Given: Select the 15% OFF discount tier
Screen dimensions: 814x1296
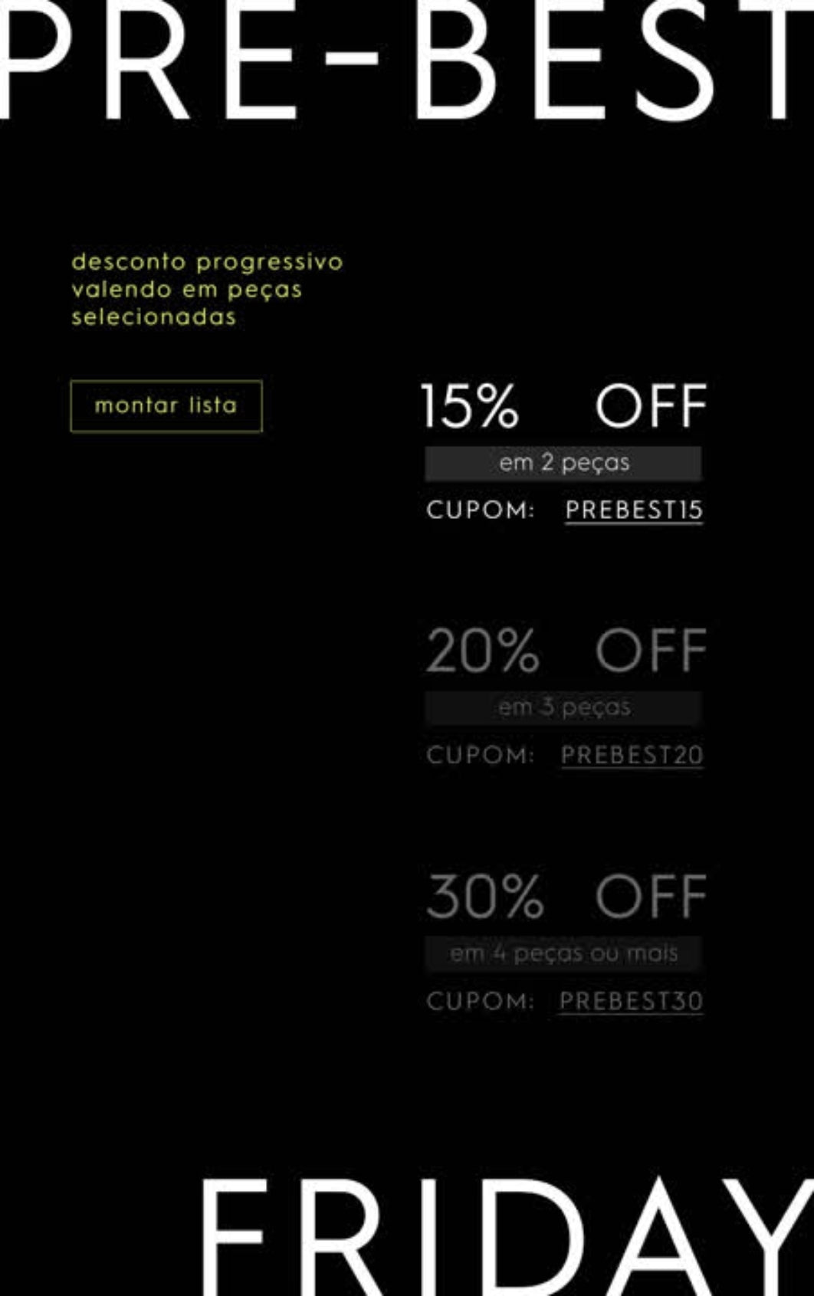Looking at the screenshot, I should 562,407.
